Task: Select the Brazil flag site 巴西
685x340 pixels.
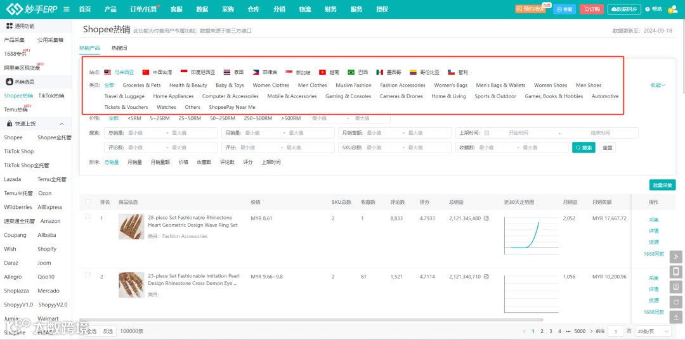Action: point(358,72)
